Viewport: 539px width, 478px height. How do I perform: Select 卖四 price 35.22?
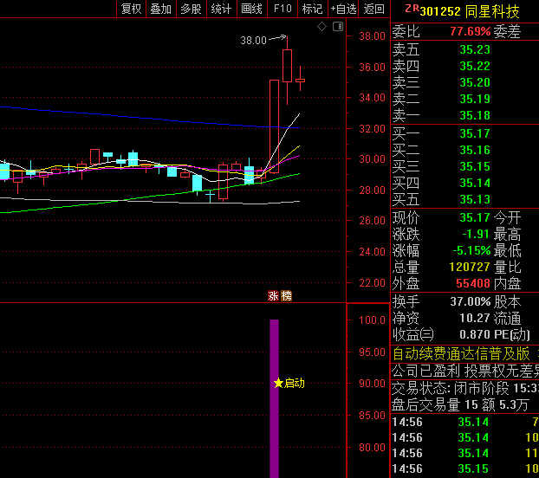coord(475,66)
